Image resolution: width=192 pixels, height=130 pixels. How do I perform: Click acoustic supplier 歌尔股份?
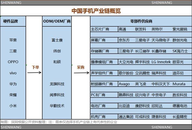(126, 73)
